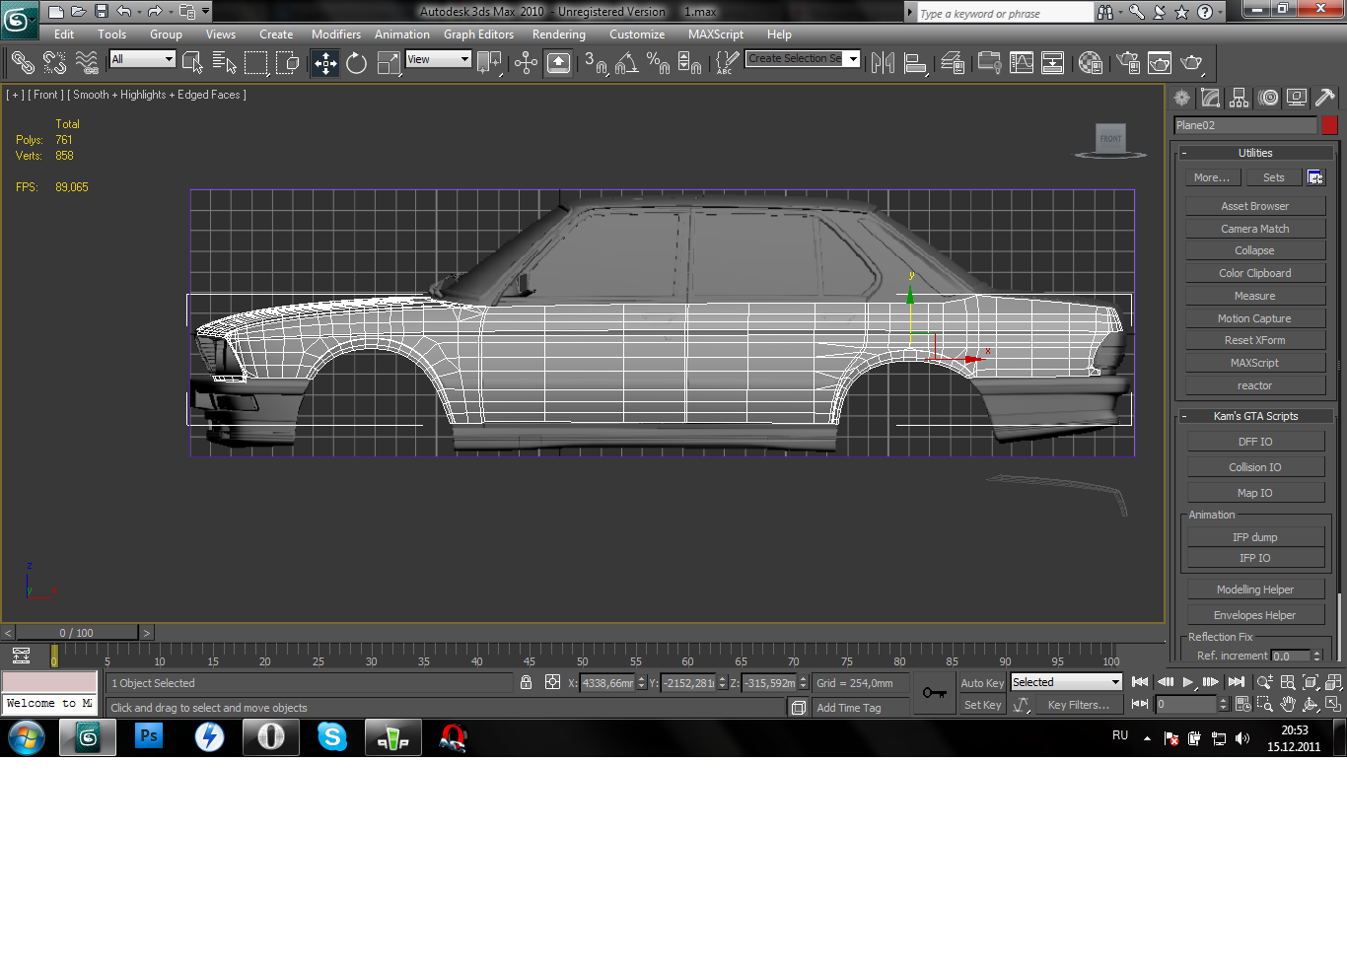
Task: Click the Reset XForm utility button
Action: click(1254, 340)
